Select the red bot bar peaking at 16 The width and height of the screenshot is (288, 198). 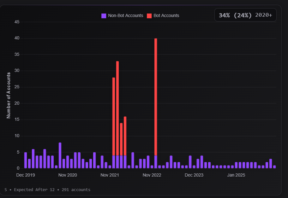pos(125,136)
